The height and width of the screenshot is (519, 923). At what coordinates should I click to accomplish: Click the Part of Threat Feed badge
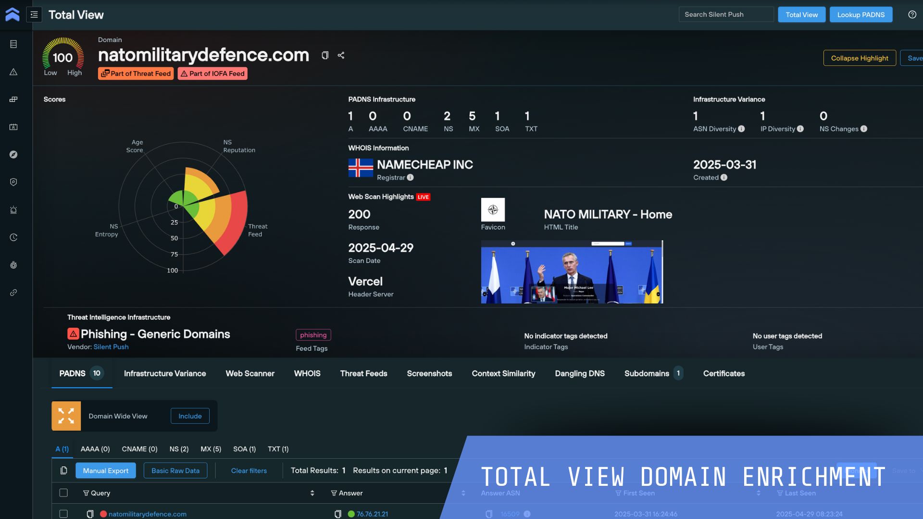[x=136, y=74]
